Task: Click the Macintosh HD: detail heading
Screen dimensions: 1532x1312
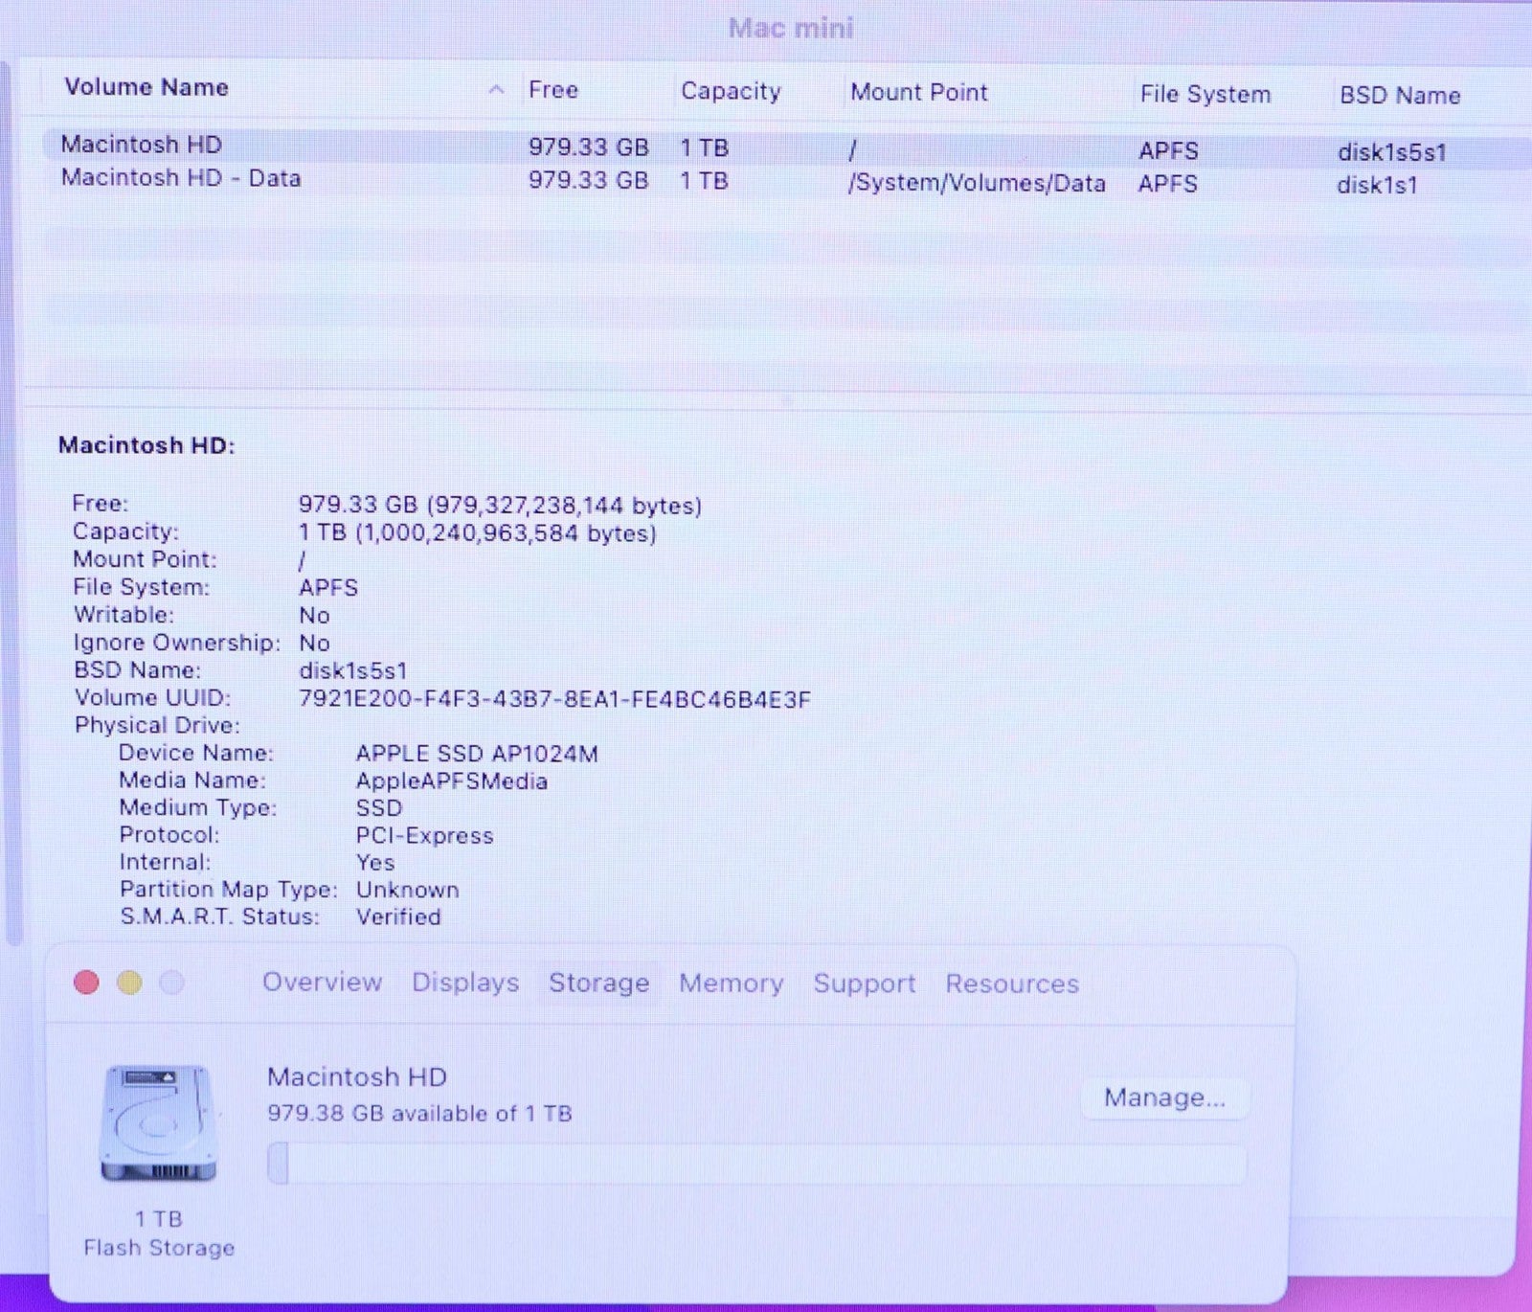Action: 146,445
